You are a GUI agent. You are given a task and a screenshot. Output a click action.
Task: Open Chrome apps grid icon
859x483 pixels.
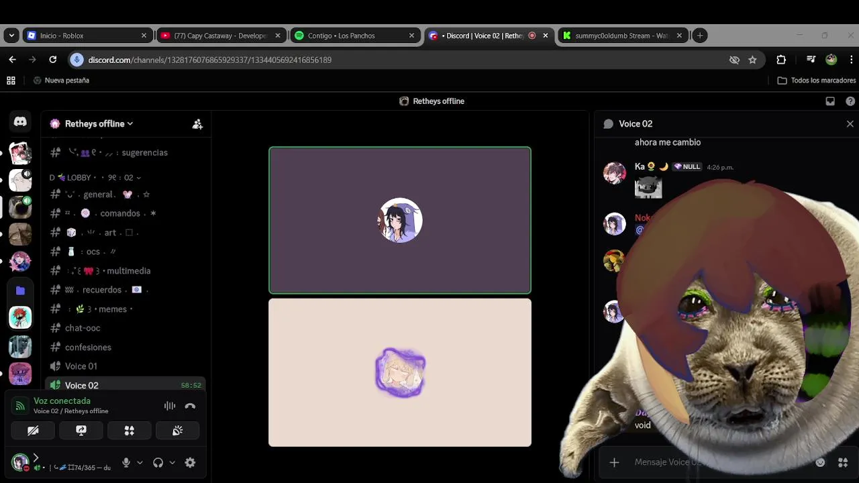tap(11, 80)
